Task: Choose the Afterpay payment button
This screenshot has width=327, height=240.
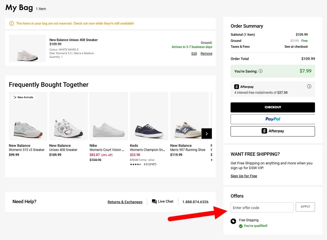Action: (273, 131)
